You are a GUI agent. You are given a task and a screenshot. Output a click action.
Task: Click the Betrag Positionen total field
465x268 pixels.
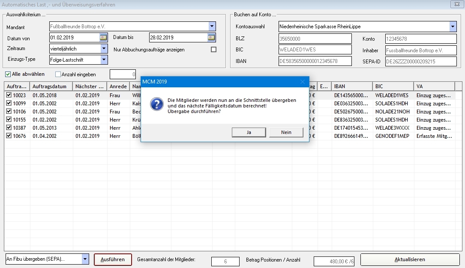pos(334,262)
